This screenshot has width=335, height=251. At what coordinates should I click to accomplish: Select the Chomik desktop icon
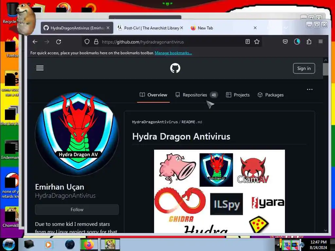point(11,217)
